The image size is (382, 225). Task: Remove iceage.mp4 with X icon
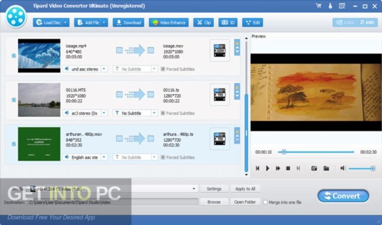click(x=237, y=44)
